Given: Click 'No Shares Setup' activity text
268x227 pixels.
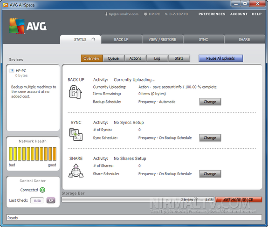Looking at the screenshot, I should [x=130, y=158].
